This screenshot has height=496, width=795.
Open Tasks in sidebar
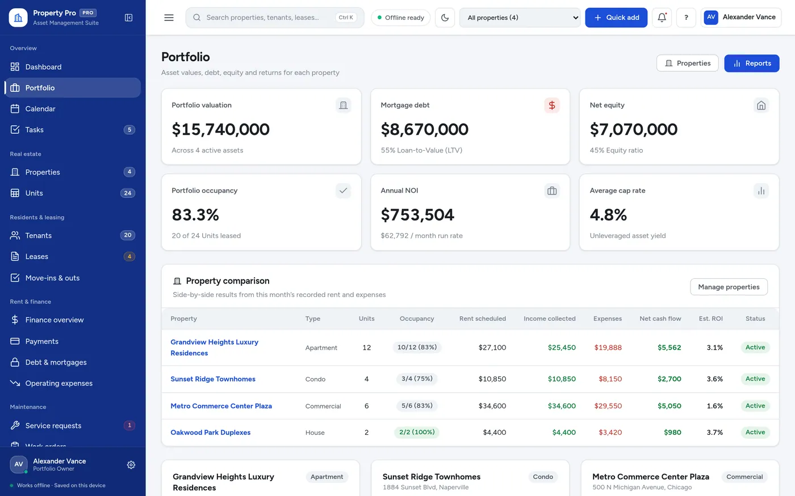pos(73,130)
